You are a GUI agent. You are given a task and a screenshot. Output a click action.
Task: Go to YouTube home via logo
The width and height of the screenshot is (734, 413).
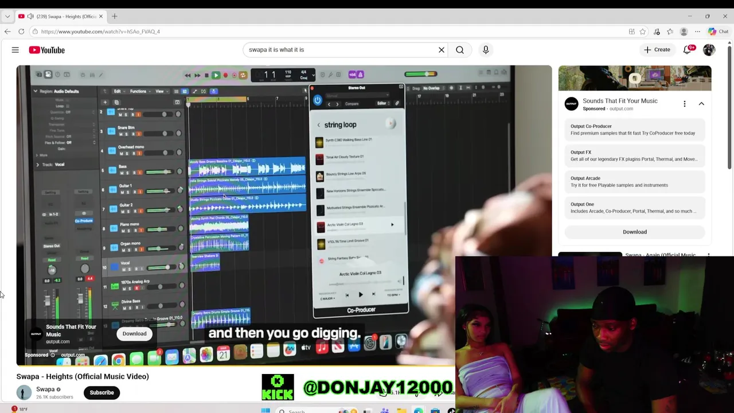(x=46, y=50)
